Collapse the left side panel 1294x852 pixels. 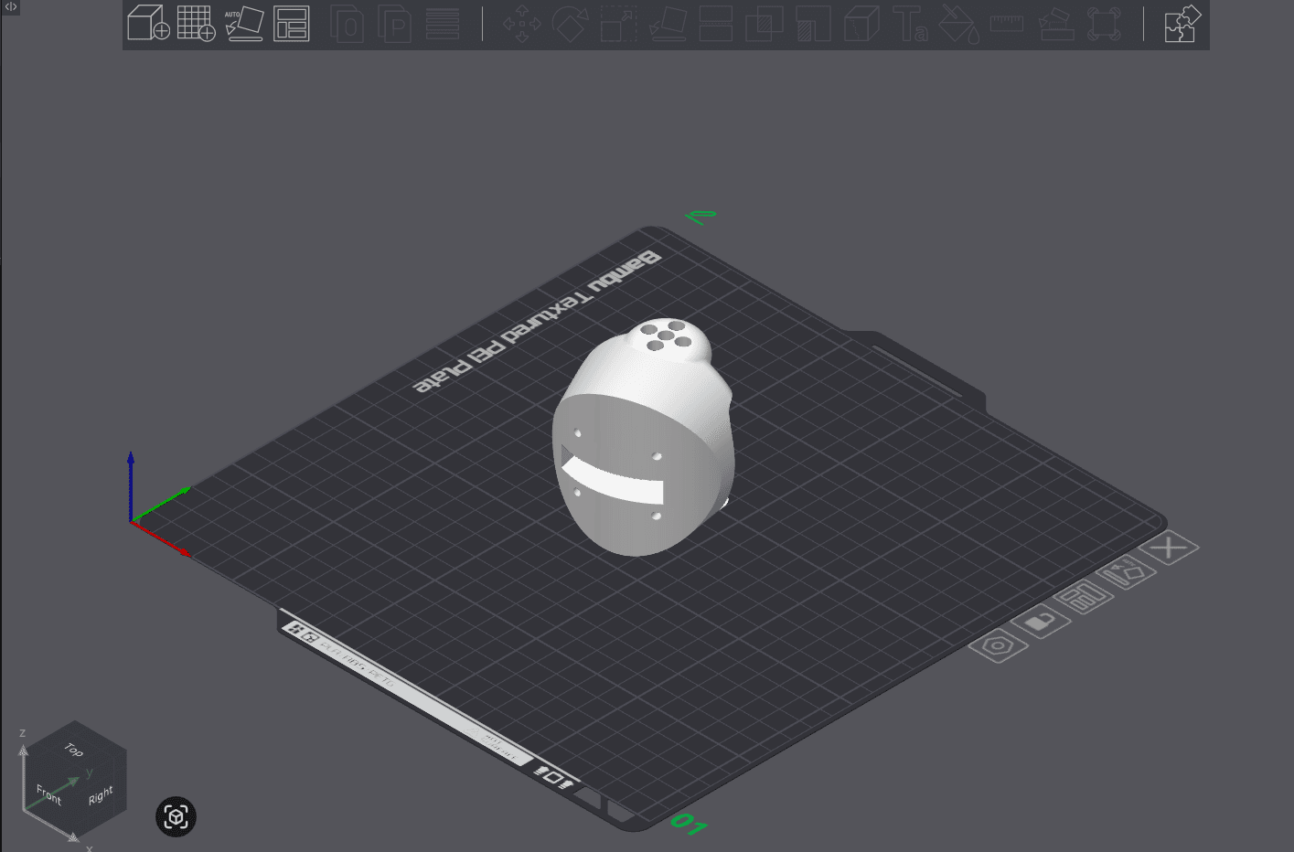[x=9, y=9]
